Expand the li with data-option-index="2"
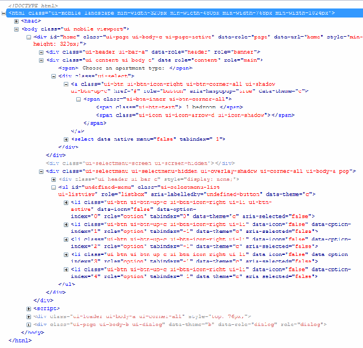Viewport: 363px width, 348px height. 66,240
